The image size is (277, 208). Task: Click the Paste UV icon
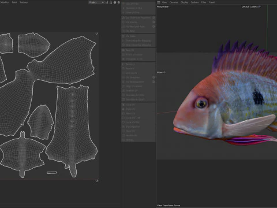point(123,109)
